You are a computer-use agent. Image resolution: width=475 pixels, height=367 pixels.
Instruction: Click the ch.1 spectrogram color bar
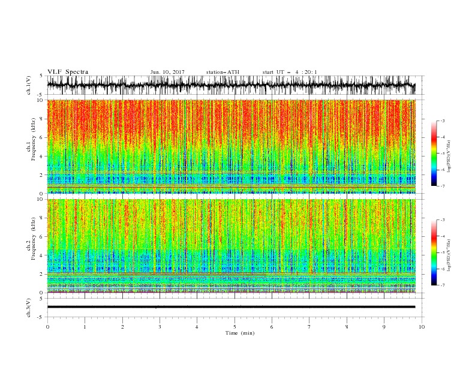pyautogui.click(x=434, y=153)
